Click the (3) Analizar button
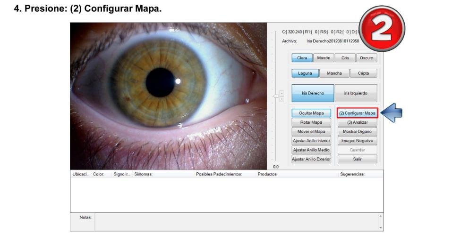 coord(357,122)
